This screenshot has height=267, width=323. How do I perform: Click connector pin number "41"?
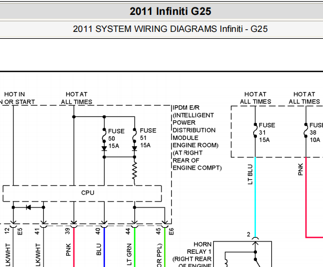click(x=37, y=231)
